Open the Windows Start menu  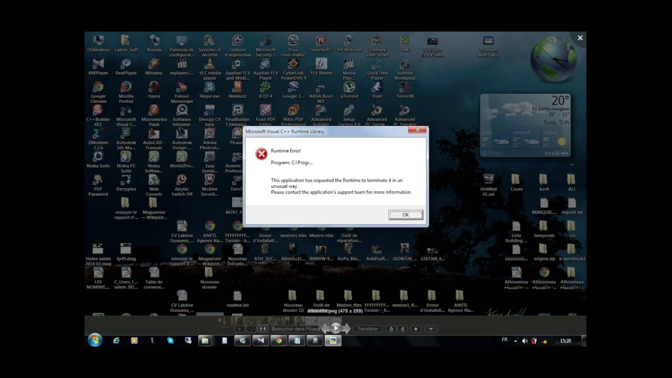tap(95, 340)
